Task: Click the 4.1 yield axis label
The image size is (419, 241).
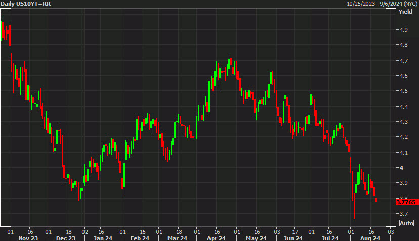Action: coord(403,153)
